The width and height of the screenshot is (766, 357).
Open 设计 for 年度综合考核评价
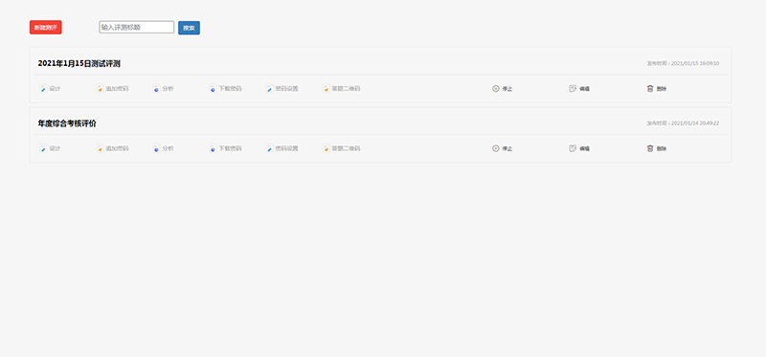50,148
